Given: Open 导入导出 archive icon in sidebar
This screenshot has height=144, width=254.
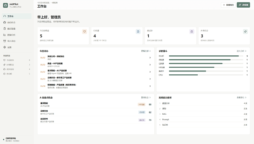Looking at the screenshot, I should (4, 41).
